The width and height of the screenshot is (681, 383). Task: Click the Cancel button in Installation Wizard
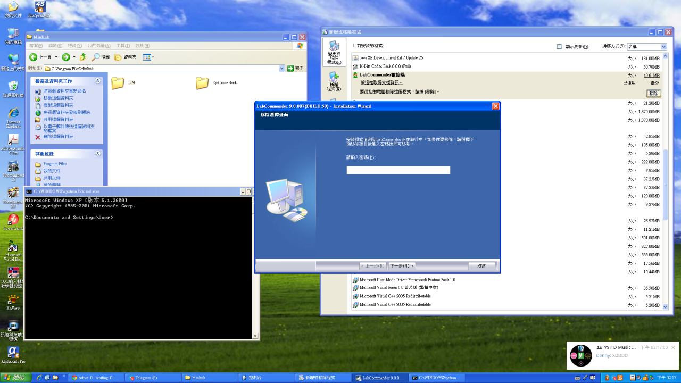click(x=481, y=265)
